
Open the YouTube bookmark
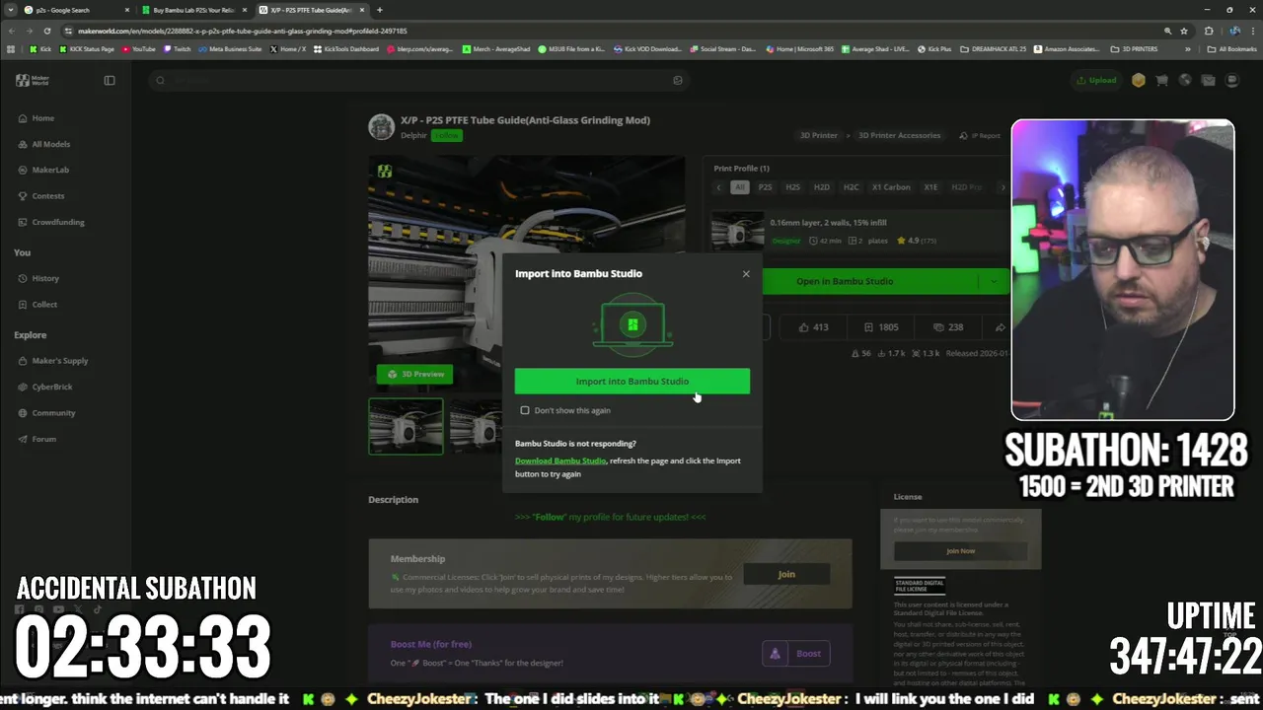(x=139, y=48)
